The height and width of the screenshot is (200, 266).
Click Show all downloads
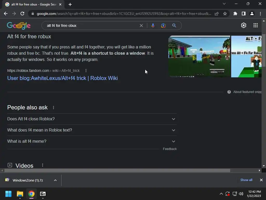click(x=246, y=180)
